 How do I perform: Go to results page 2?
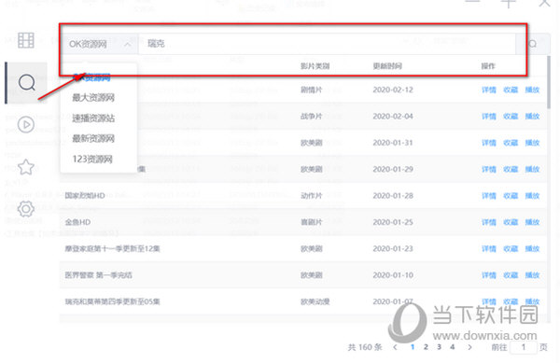pyautogui.click(x=426, y=347)
